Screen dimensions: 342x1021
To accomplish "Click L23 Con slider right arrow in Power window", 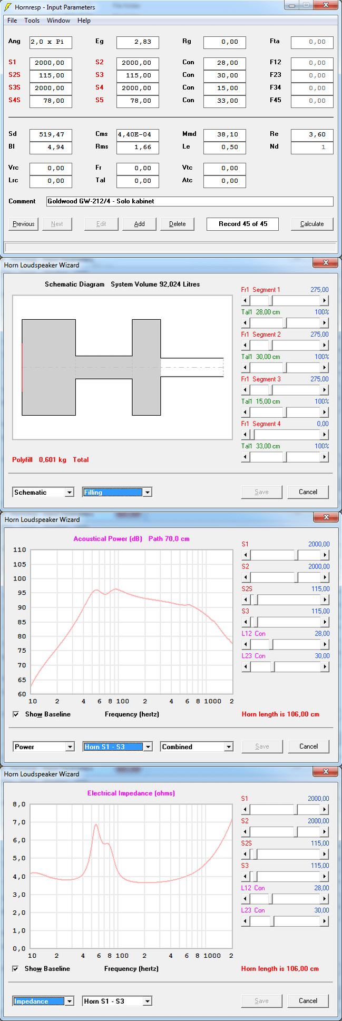I will click(x=325, y=666).
